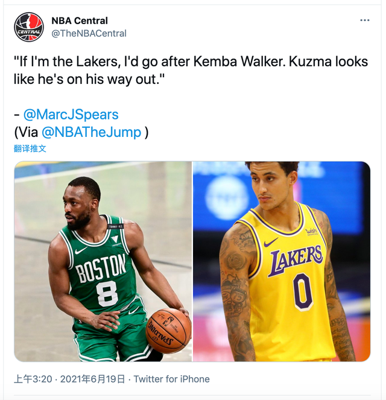Click the Wish sponsor patch on Lakers jersey

click(311, 232)
